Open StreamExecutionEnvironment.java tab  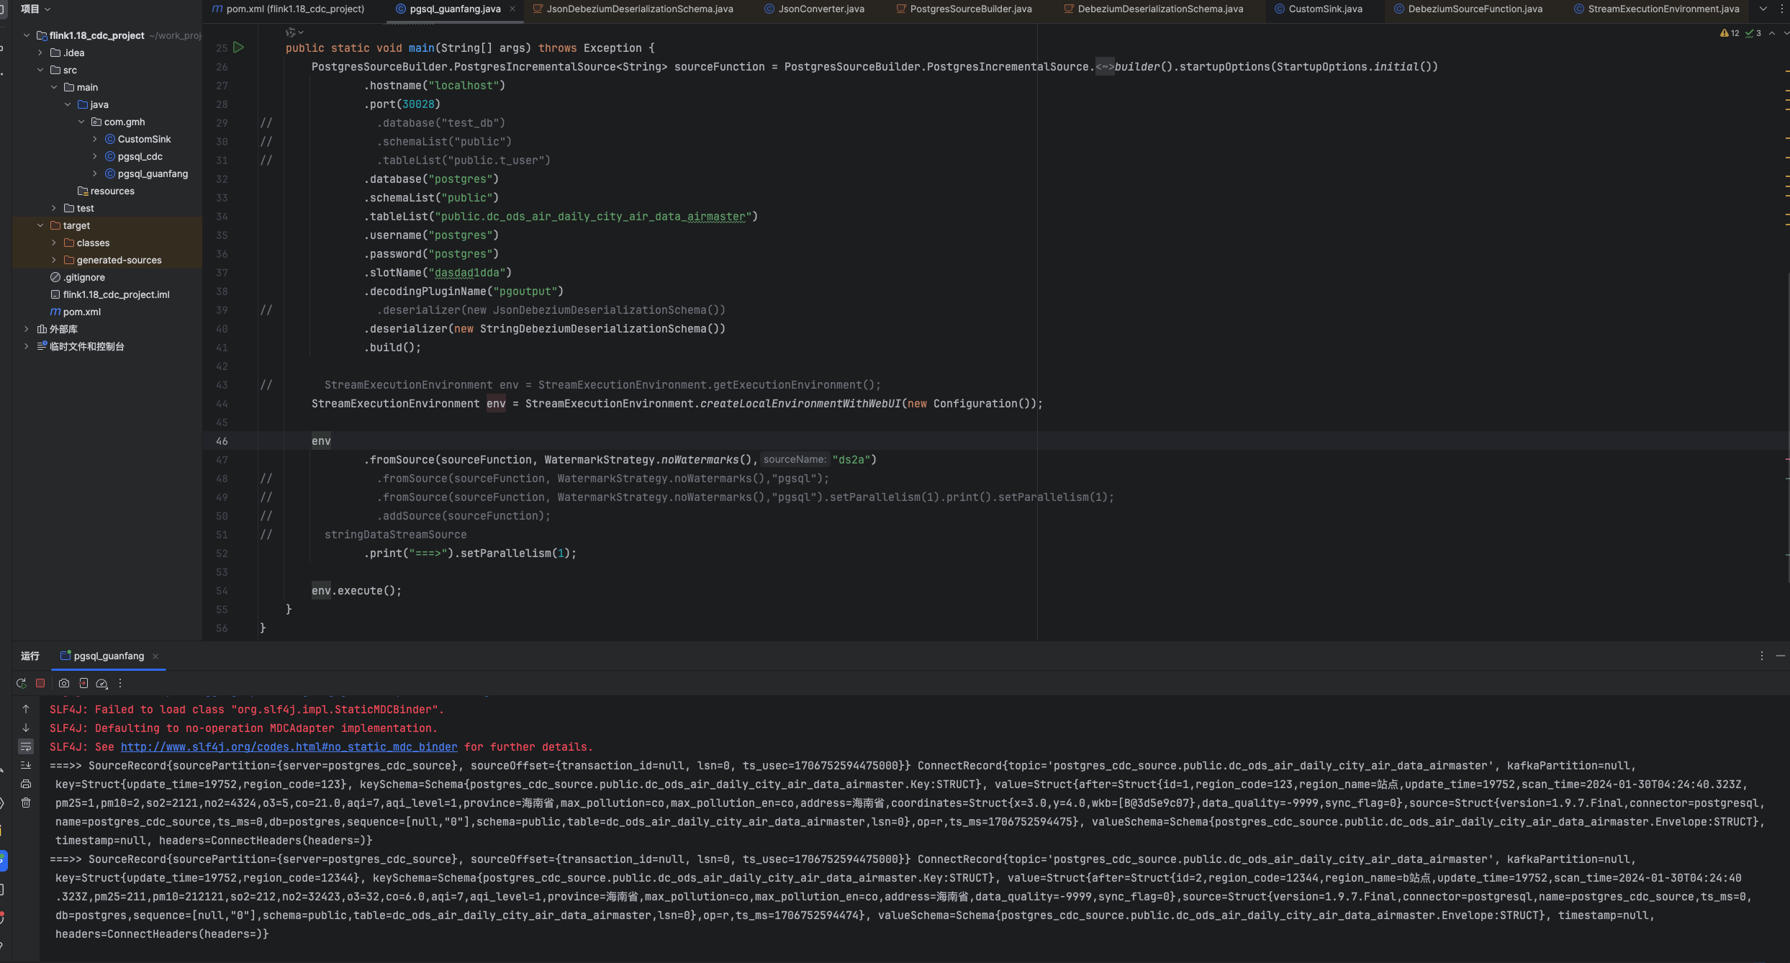coord(1656,9)
